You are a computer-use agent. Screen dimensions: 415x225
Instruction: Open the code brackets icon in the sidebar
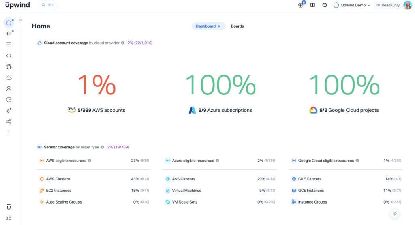pos(9,56)
